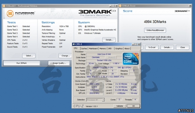The width and height of the screenshot is (195, 113).
Task: Click the Futuremark orange logo icon
Action: click(x=10, y=13)
